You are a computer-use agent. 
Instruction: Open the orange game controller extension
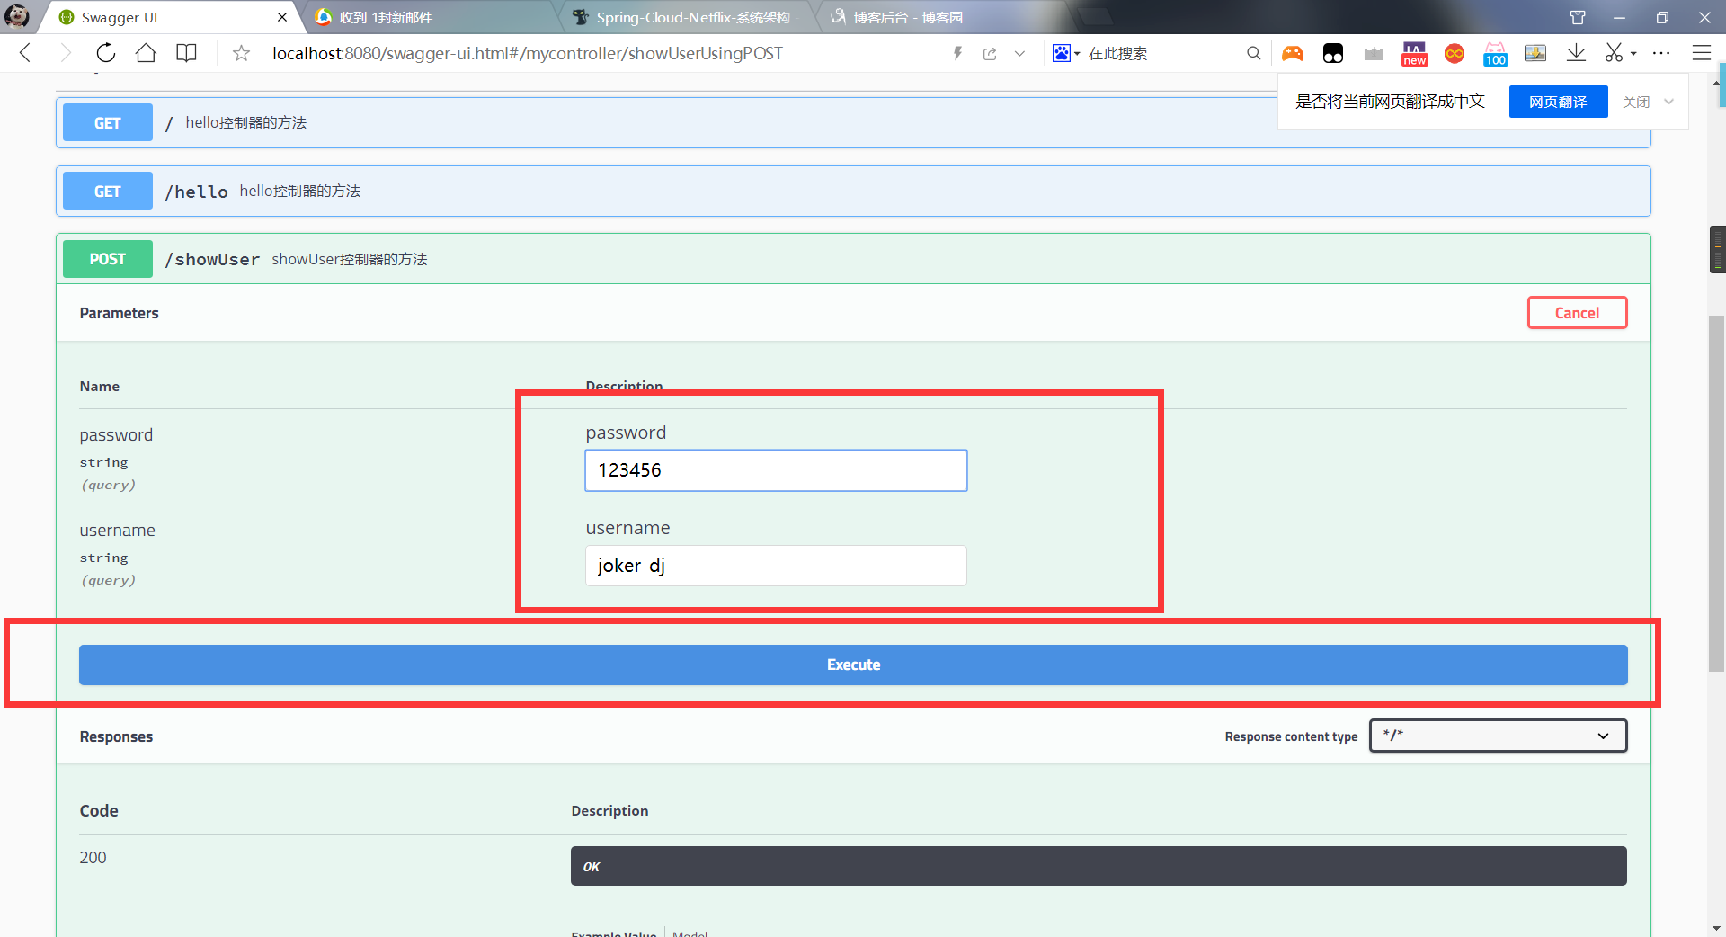[1293, 54]
